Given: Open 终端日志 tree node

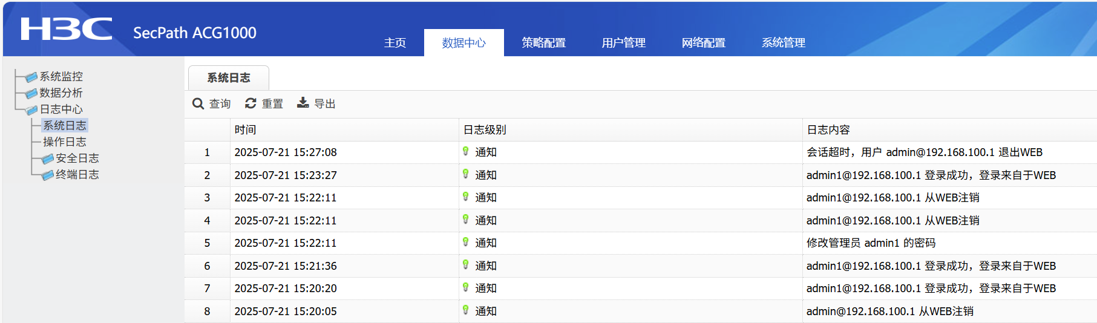Looking at the screenshot, I should (77, 175).
